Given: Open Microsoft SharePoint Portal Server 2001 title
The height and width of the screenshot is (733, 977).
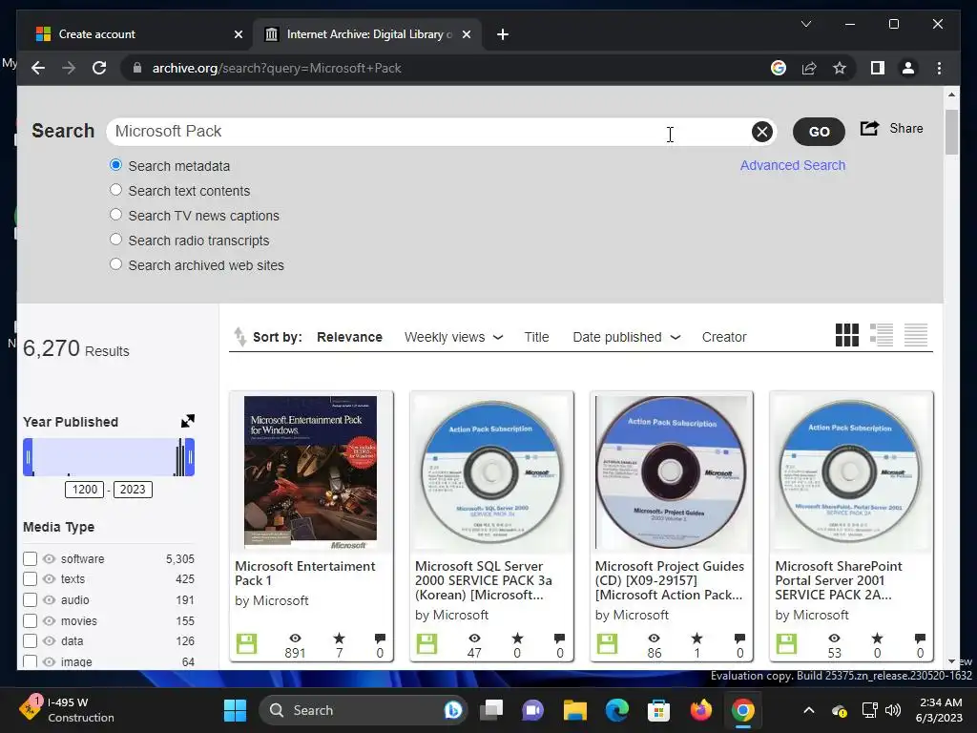Looking at the screenshot, I should tap(838, 580).
